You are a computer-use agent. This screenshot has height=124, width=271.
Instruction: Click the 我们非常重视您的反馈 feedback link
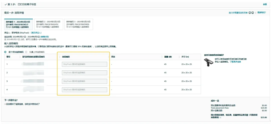(238, 13)
